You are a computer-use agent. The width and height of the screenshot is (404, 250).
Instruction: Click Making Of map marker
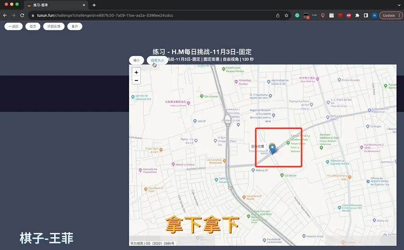[x=253, y=170]
